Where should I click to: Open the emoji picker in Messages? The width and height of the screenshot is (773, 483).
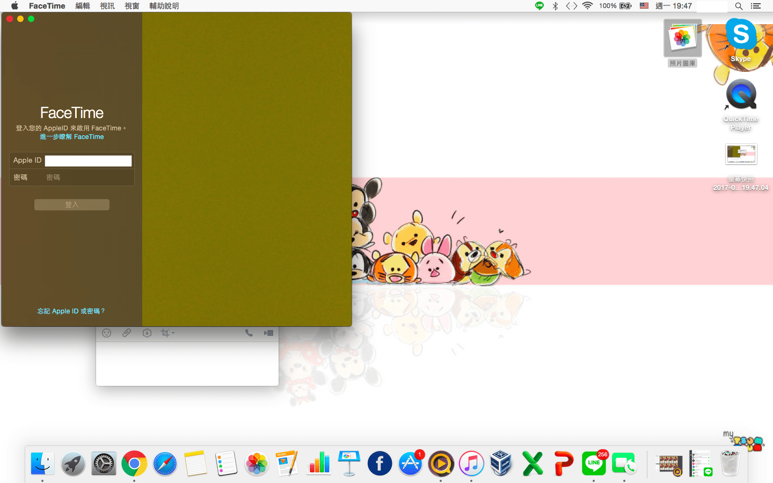point(106,333)
